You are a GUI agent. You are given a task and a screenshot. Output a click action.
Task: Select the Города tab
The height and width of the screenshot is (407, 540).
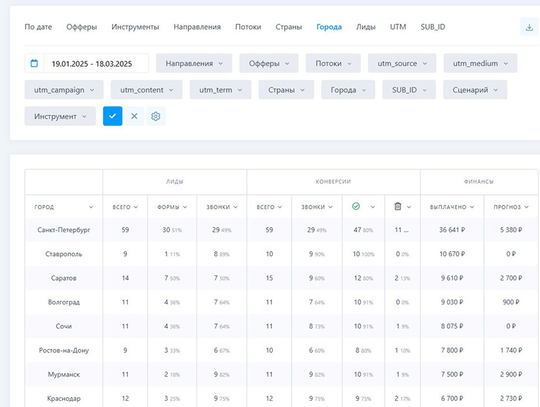[x=329, y=27]
